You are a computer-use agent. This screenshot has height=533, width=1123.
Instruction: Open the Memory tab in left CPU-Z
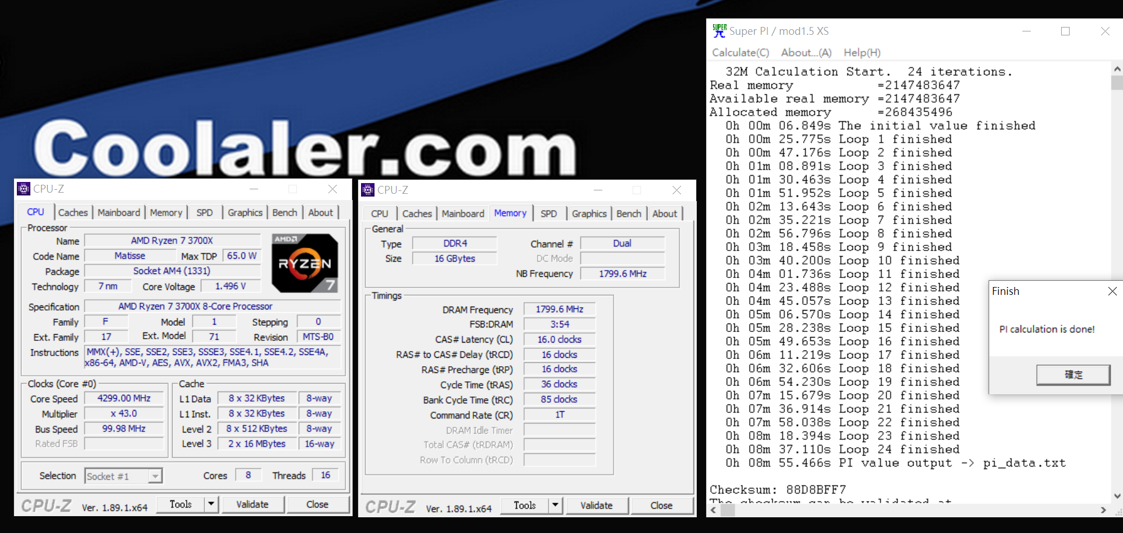click(x=166, y=212)
